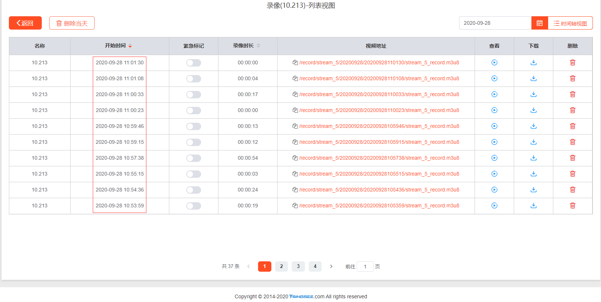Image resolution: width=601 pixels, height=302 pixels.
Task: Open the Tsingsee.com footer link
Action: point(307,296)
